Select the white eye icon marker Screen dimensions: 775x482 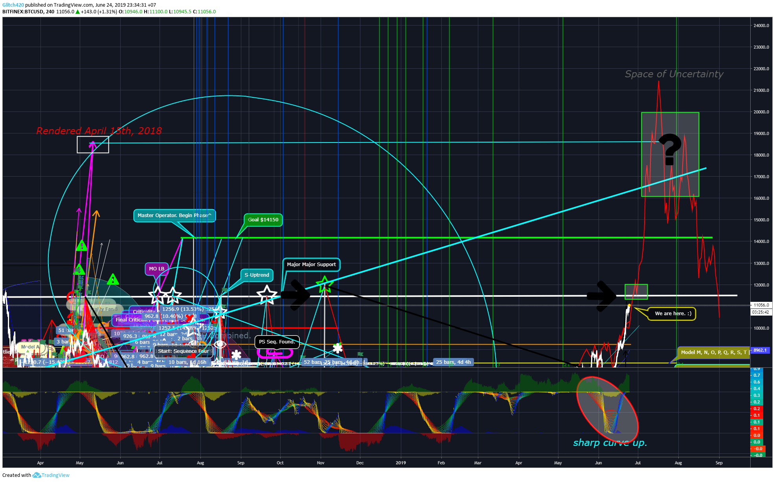[x=220, y=344]
